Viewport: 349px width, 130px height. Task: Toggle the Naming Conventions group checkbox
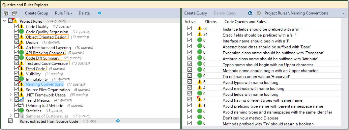pyautogui.click(x=16, y=84)
